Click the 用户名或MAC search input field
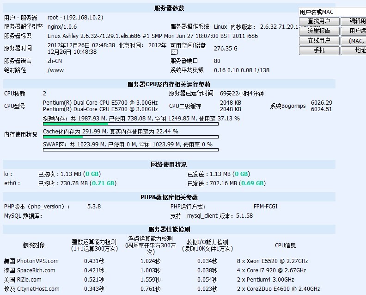 point(332,12)
